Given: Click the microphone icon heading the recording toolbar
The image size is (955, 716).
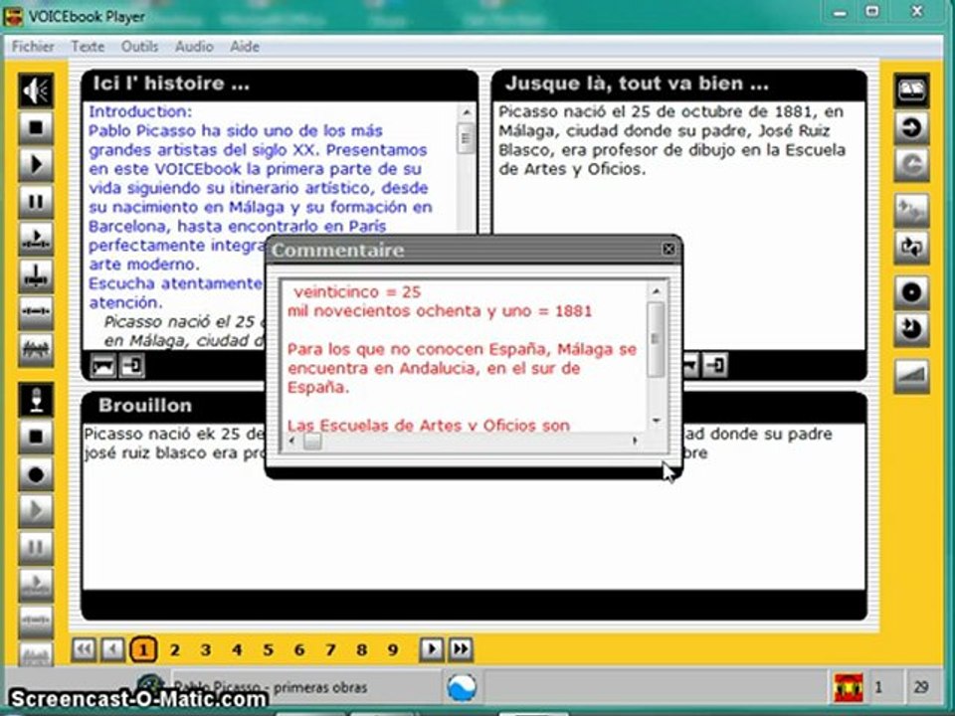Looking at the screenshot, I should [36, 400].
